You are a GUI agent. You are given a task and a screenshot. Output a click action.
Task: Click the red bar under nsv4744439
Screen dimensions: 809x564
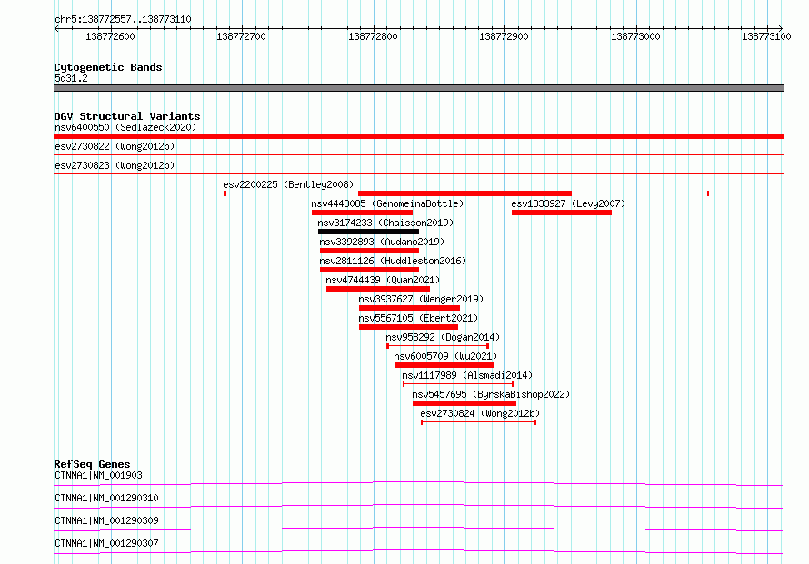tap(378, 289)
